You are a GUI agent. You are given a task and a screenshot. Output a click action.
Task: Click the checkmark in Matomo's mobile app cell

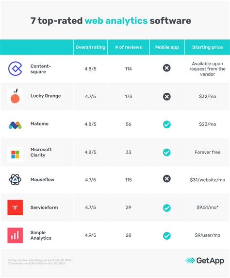point(167,124)
